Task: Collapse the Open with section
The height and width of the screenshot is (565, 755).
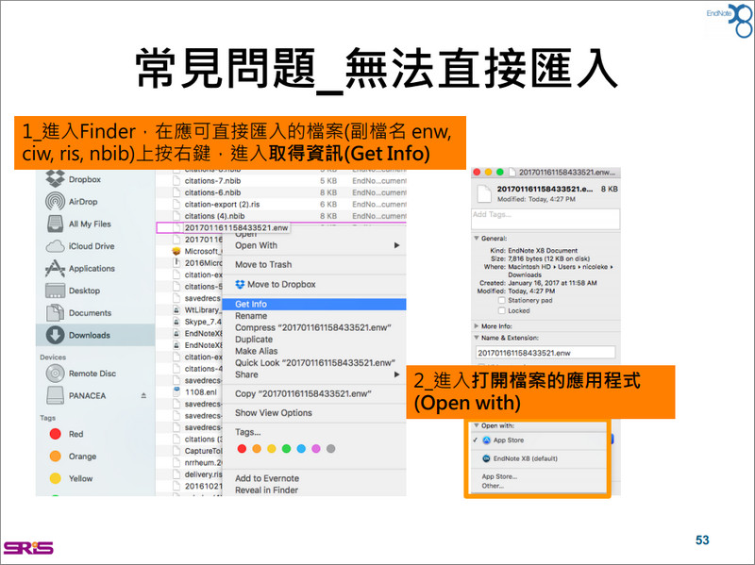Action: [477, 425]
